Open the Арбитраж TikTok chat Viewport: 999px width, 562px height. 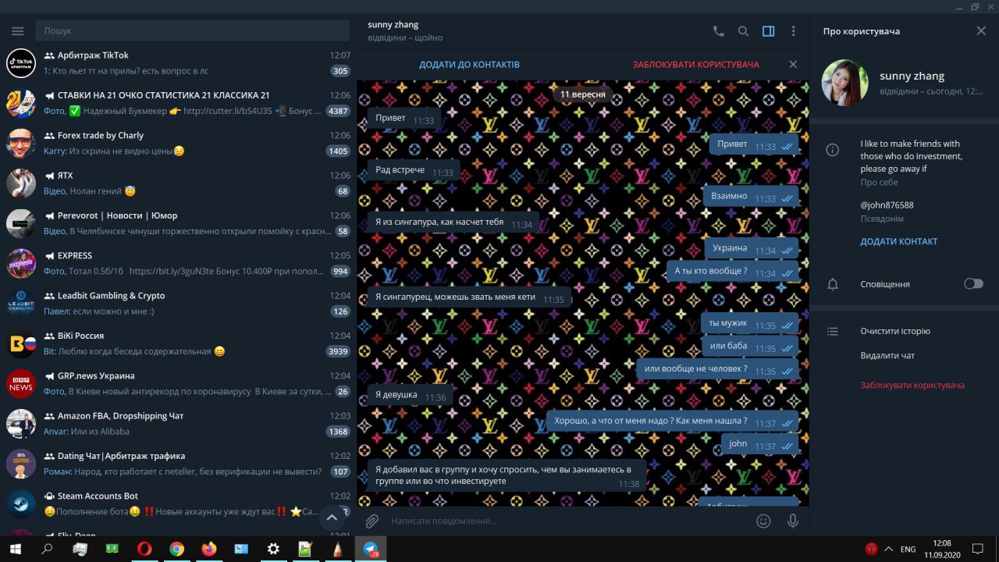(178, 62)
